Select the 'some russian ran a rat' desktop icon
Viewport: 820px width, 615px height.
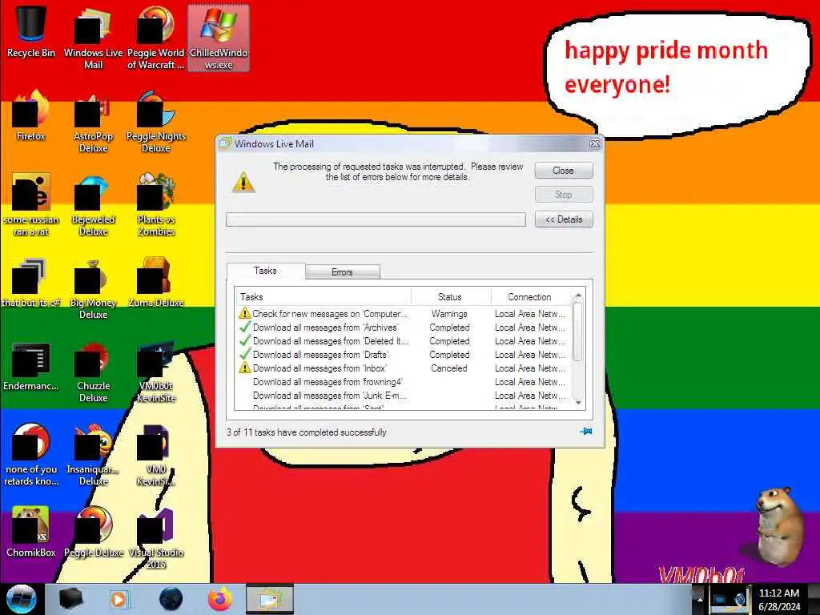(x=31, y=205)
